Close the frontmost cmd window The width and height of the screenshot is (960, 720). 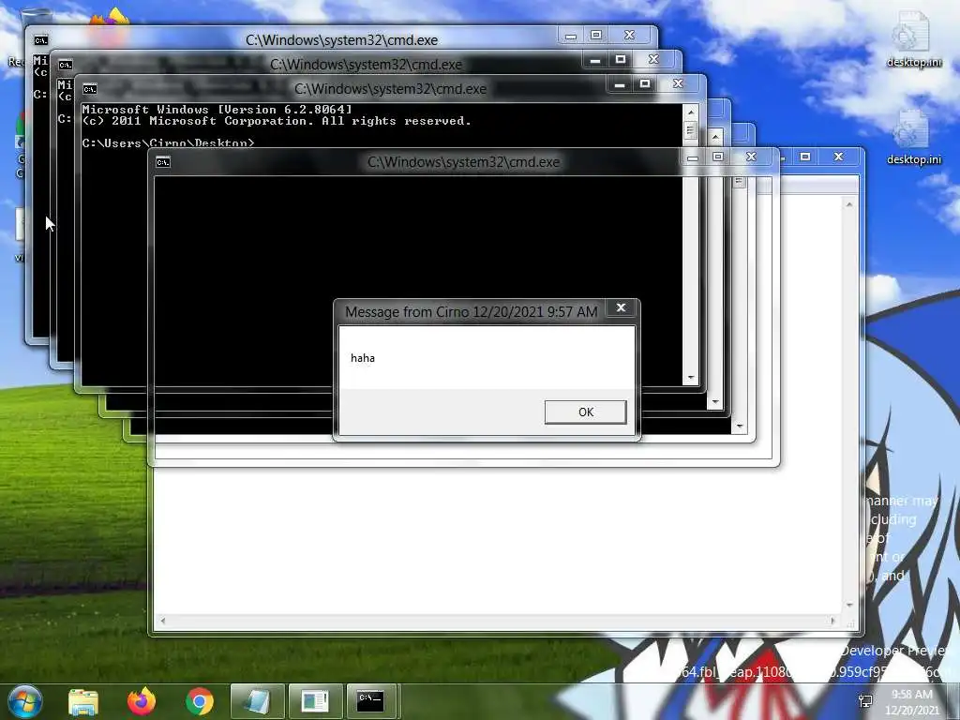pos(751,157)
